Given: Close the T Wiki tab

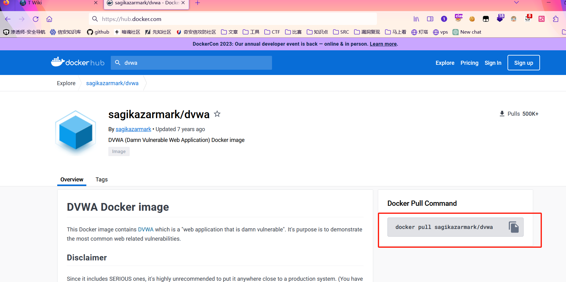Looking at the screenshot, I should [x=96, y=3].
